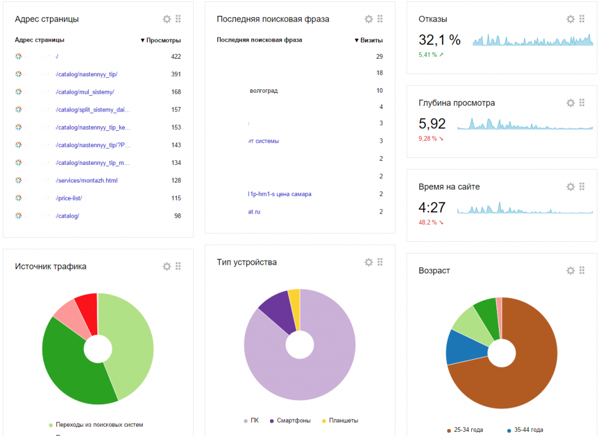The height and width of the screenshot is (436, 601).
Task: Click drag handle of Отказы widget
Action: pos(582,19)
